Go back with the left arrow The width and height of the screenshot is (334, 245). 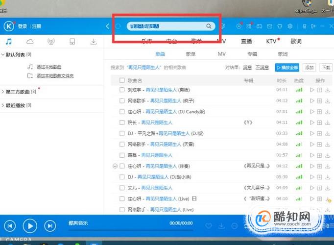click(108, 26)
